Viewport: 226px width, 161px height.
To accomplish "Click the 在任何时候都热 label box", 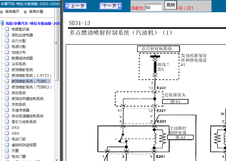I will tap(158, 49).
